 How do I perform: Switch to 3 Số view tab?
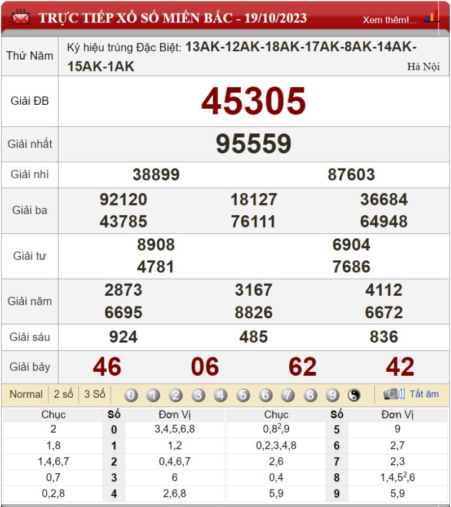pyautogui.click(x=95, y=394)
